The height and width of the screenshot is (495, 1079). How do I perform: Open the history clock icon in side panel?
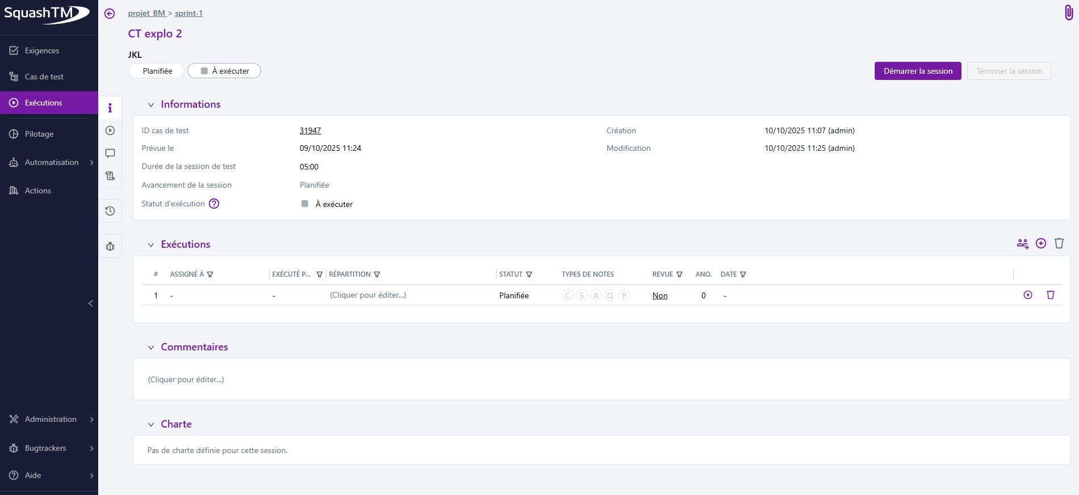click(x=110, y=211)
